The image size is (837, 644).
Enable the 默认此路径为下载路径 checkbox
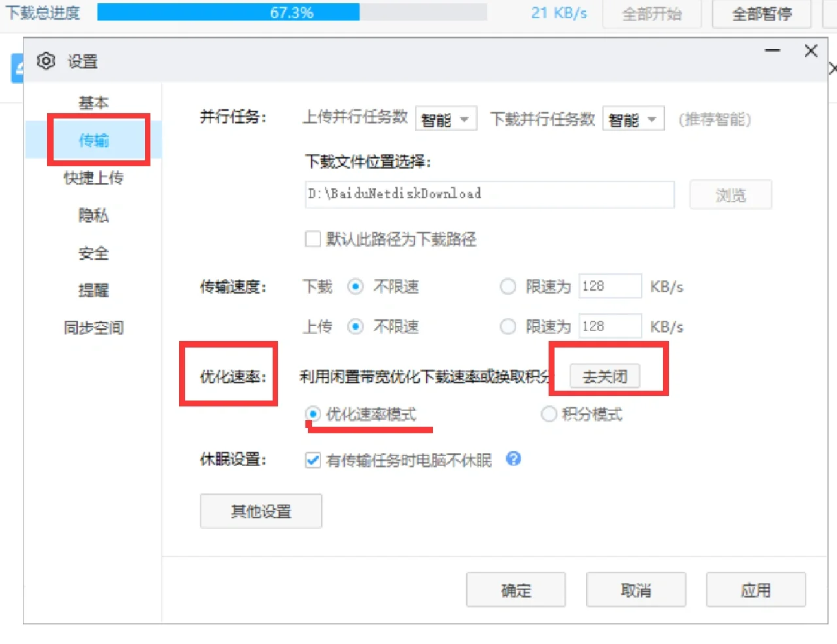click(313, 239)
